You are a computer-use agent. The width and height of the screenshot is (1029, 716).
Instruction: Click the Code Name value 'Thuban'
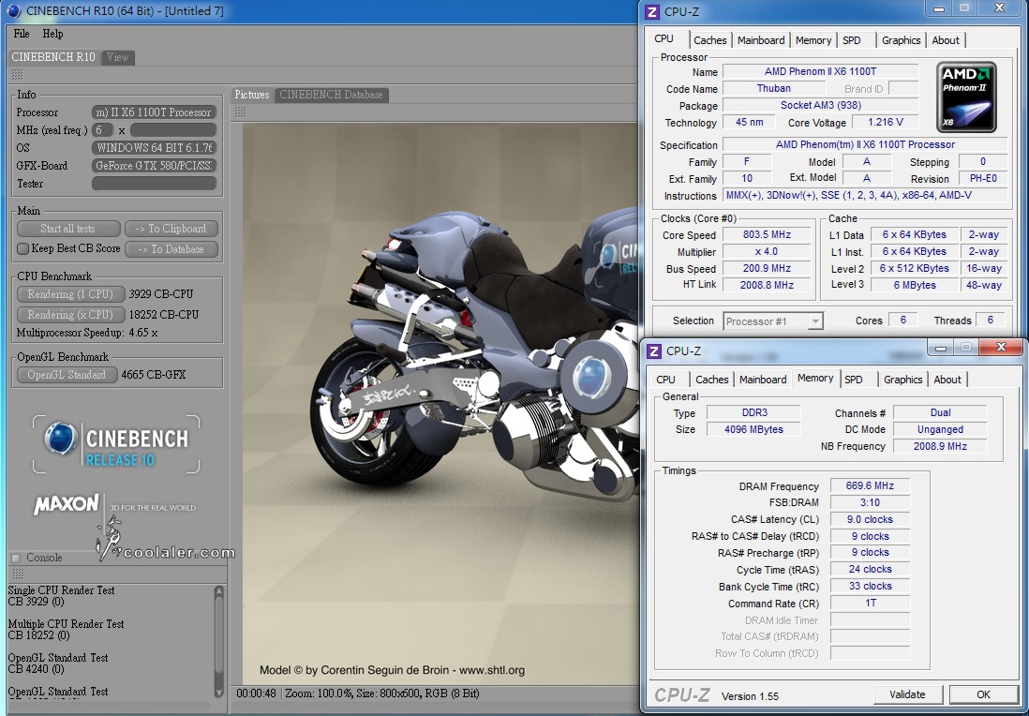coord(774,89)
